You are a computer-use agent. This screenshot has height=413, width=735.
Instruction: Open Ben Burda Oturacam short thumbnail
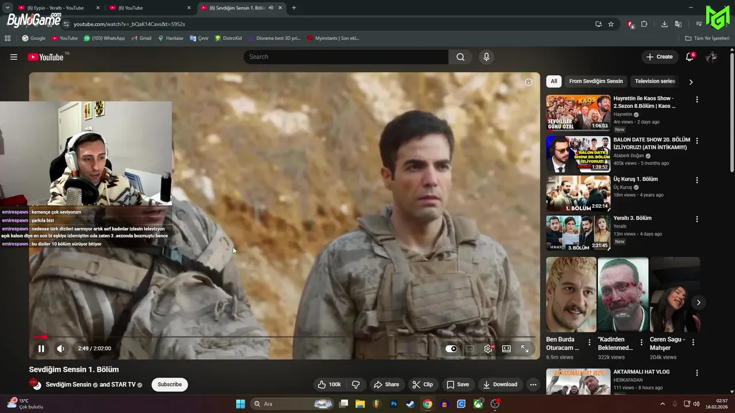[571, 294]
